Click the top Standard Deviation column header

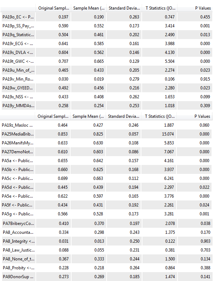tap(124, 8)
